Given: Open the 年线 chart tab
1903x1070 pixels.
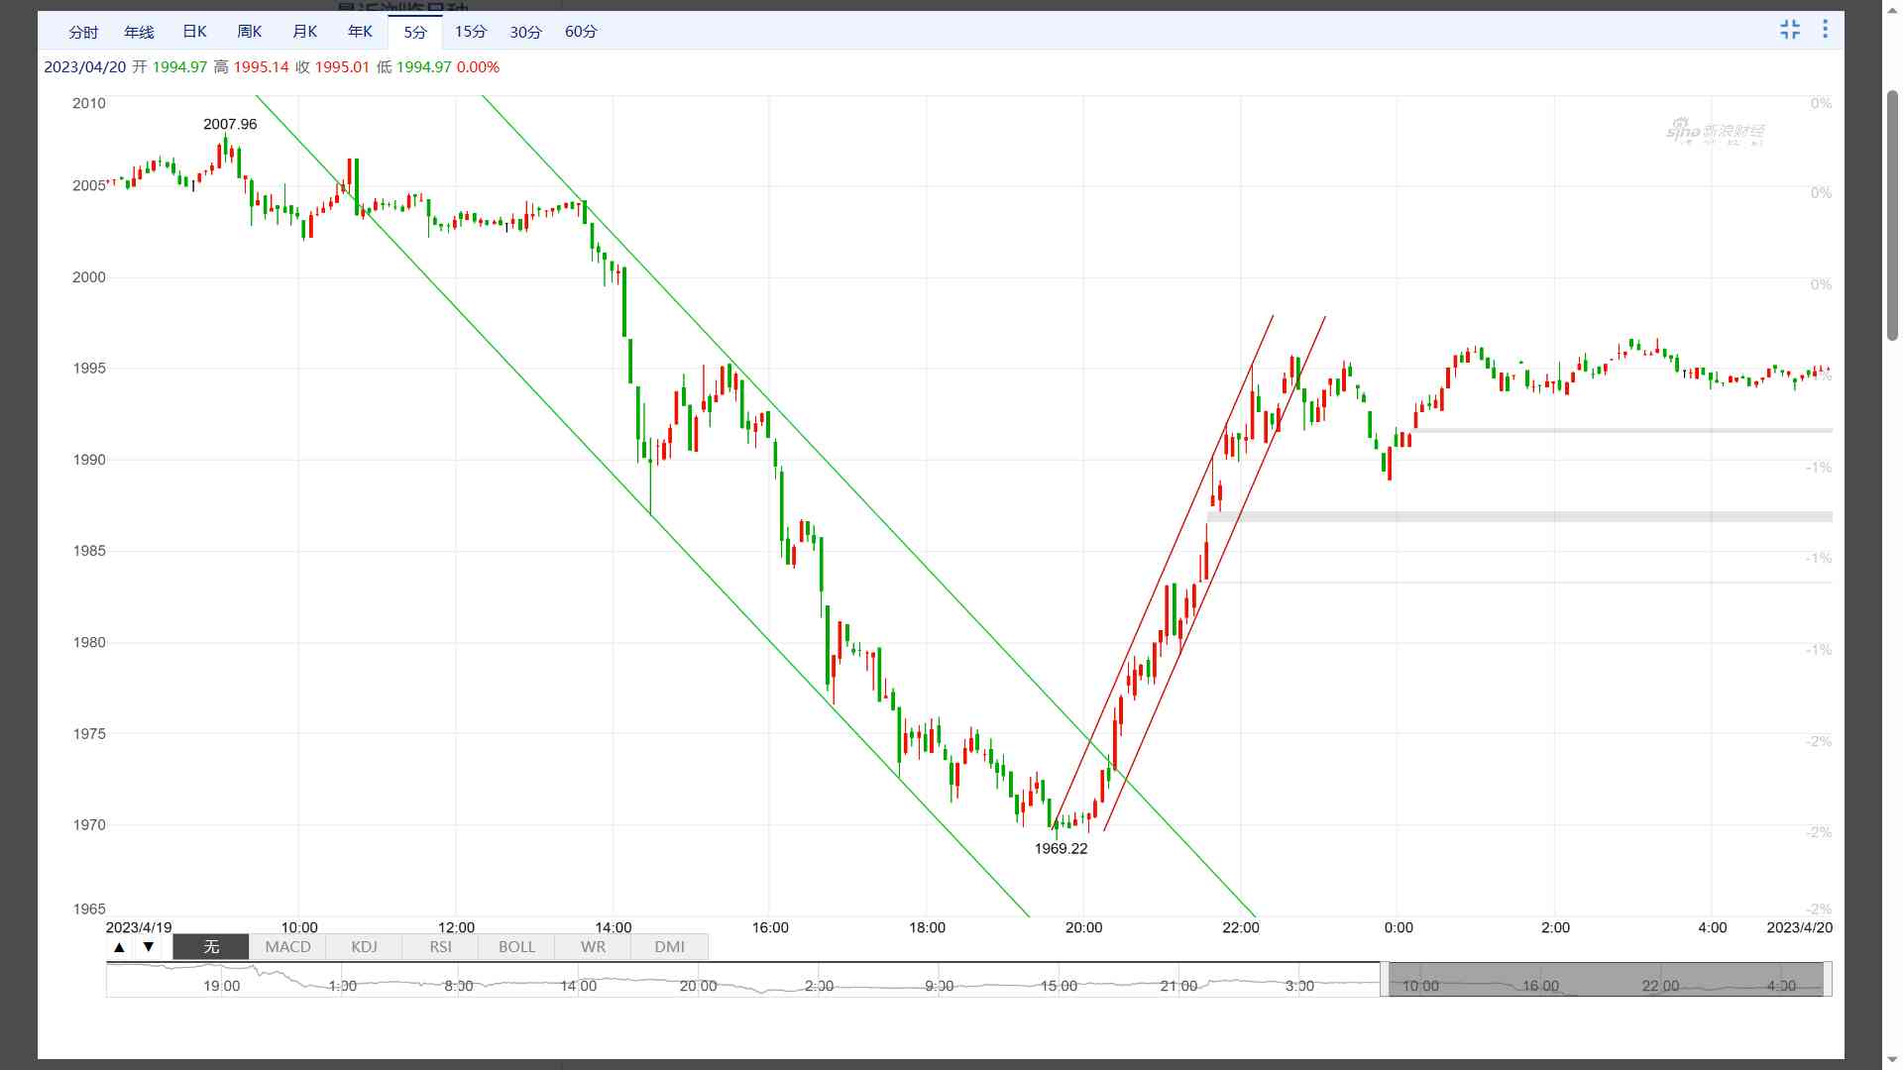Looking at the screenshot, I should tap(139, 32).
